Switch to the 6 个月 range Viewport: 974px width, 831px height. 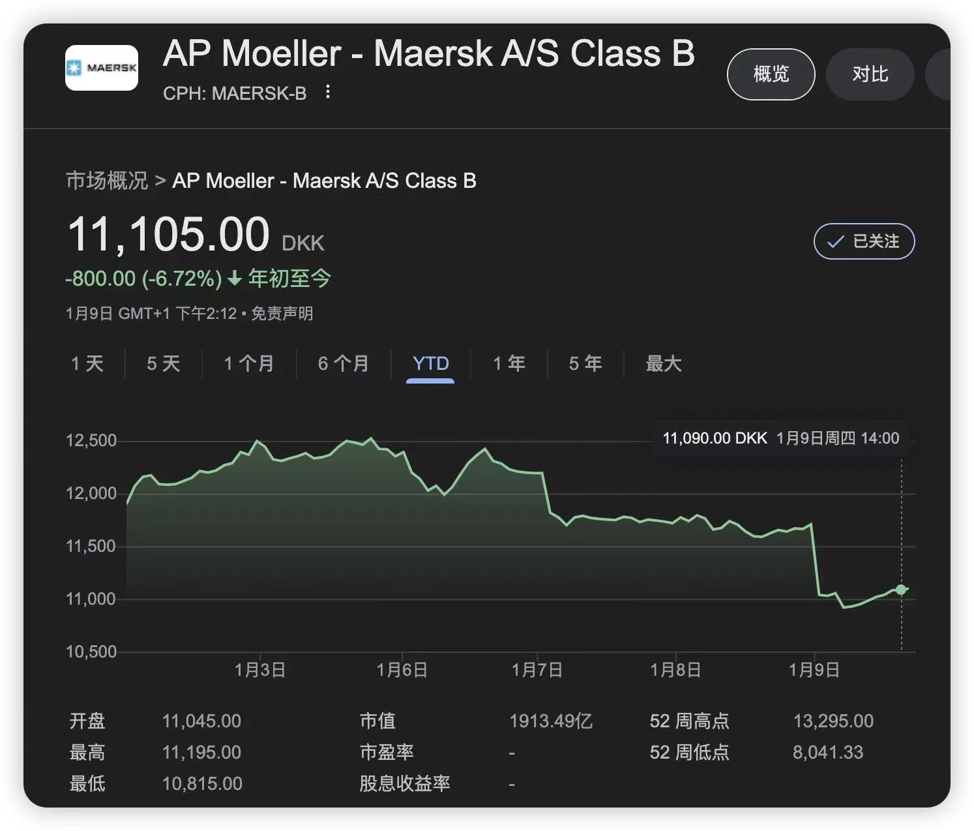click(x=344, y=363)
